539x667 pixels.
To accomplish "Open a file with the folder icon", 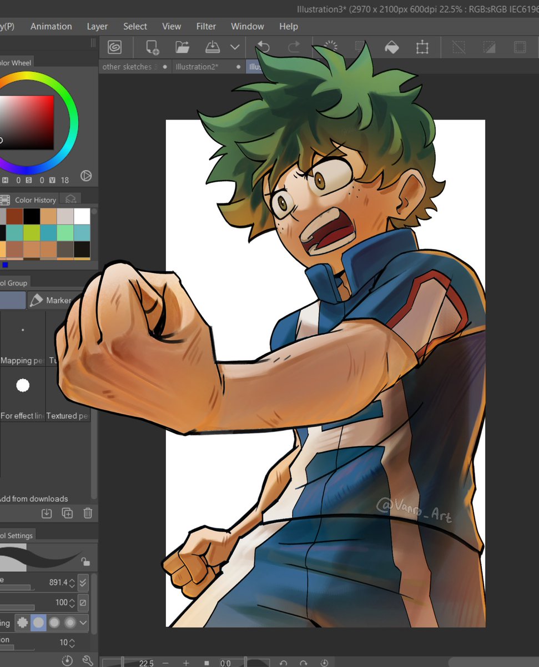I will (183, 47).
